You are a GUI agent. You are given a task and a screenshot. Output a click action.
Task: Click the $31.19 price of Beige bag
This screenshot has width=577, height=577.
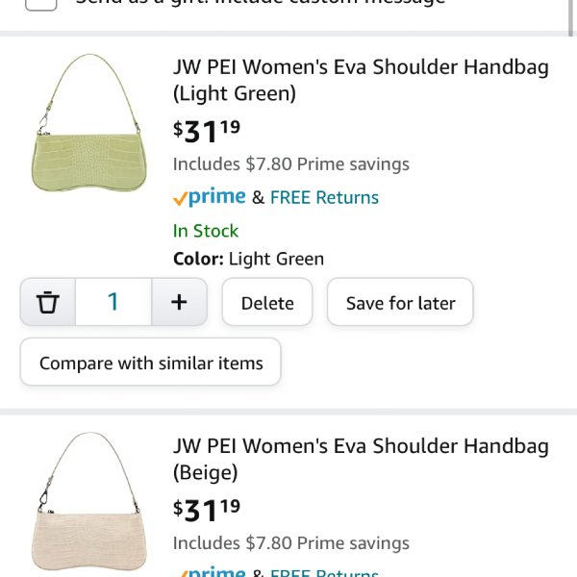pyautogui.click(x=207, y=511)
